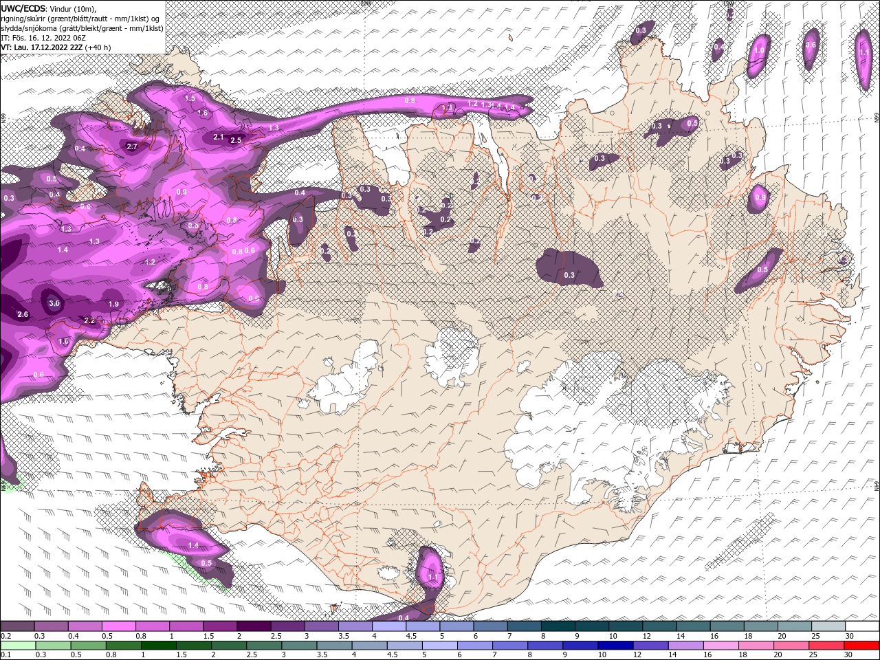Click the 0.2 label under the snow legend
The width and height of the screenshot is (880, 660).
pos(6,636)
